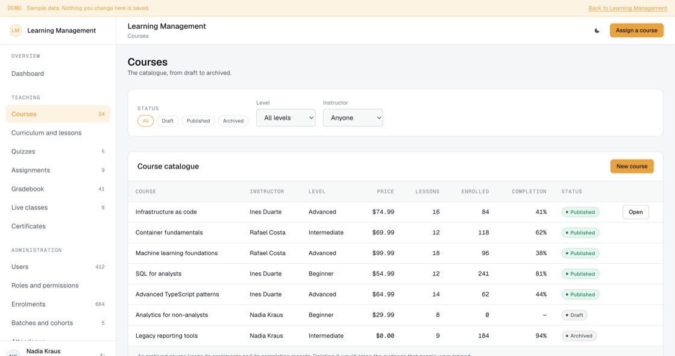Click Assign a course button
Viewport: 675px width, 356px height.
click(x=636, y=31)
